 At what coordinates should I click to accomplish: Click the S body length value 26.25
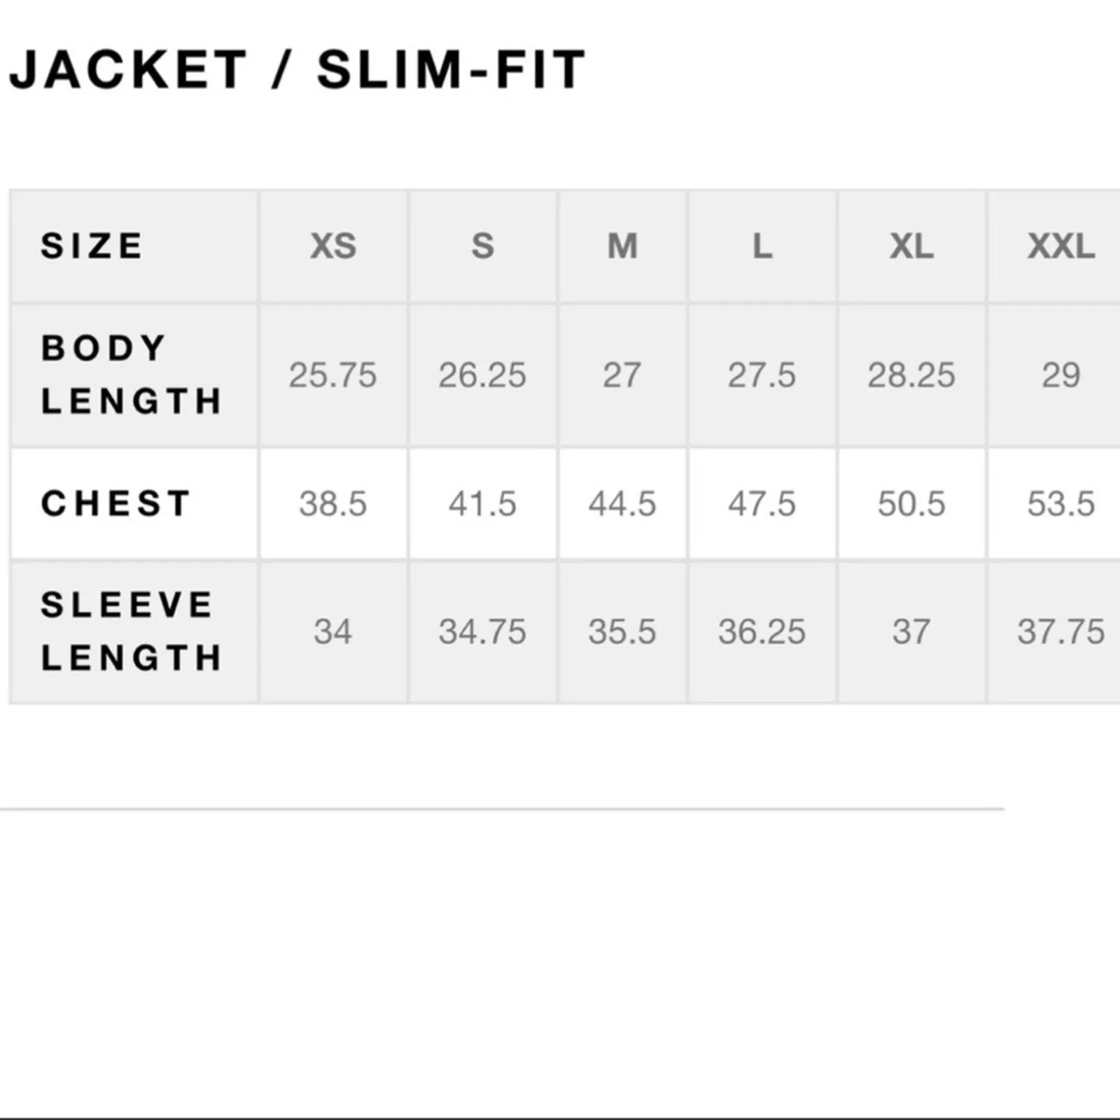pos(482,375)
